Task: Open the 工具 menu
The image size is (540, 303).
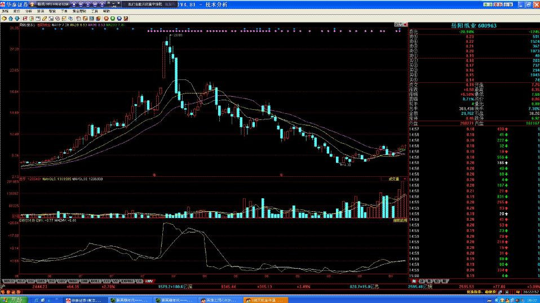Action: point(94,11)
